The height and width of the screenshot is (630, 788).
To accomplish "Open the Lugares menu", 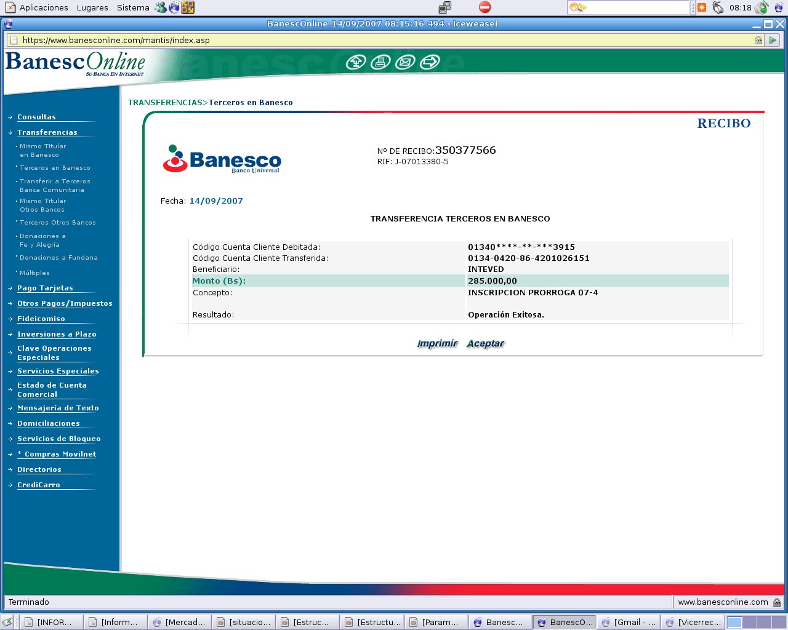I will point(92,7).
